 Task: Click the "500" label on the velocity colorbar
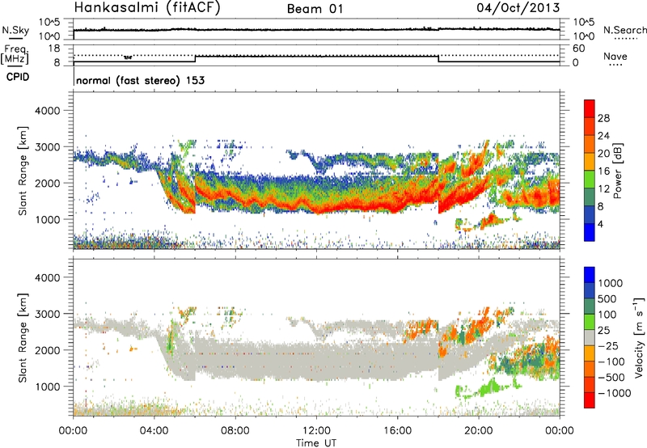(x=607, y=298)
